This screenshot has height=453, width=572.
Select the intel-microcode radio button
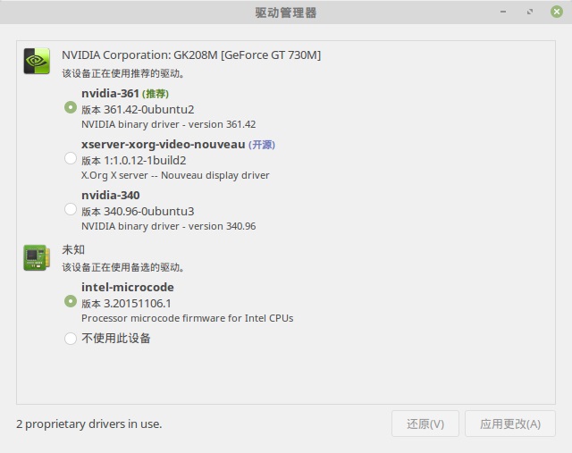point(71,301)
